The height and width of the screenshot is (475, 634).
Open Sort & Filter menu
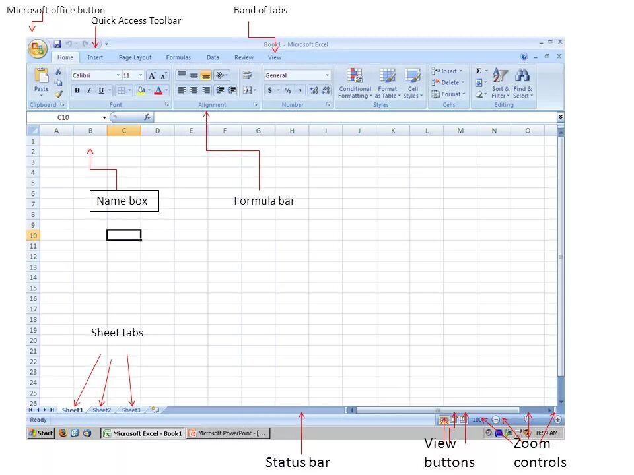pos(501,83)
